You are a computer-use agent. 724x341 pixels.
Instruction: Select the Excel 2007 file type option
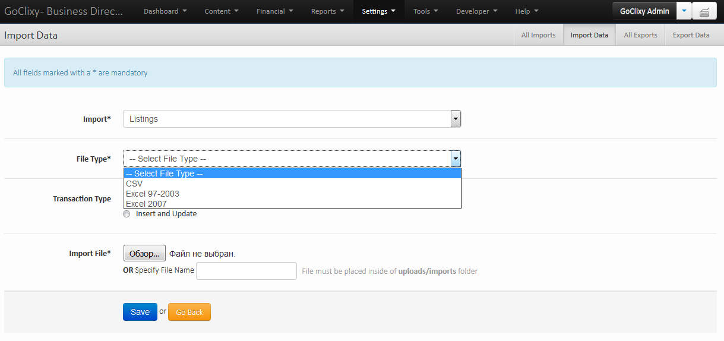(x=146, y=204)
